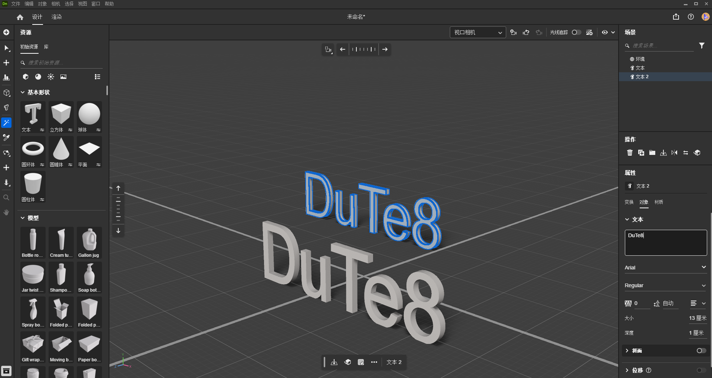The image size is (712, 378).
Task: Click the text size value 13 厘米
Action: tap(698, 318)
